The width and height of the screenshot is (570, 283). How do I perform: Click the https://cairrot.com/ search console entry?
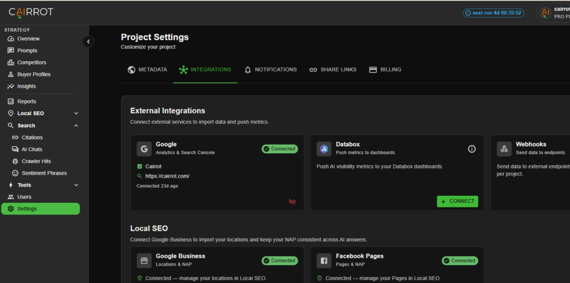pos(167,176)
